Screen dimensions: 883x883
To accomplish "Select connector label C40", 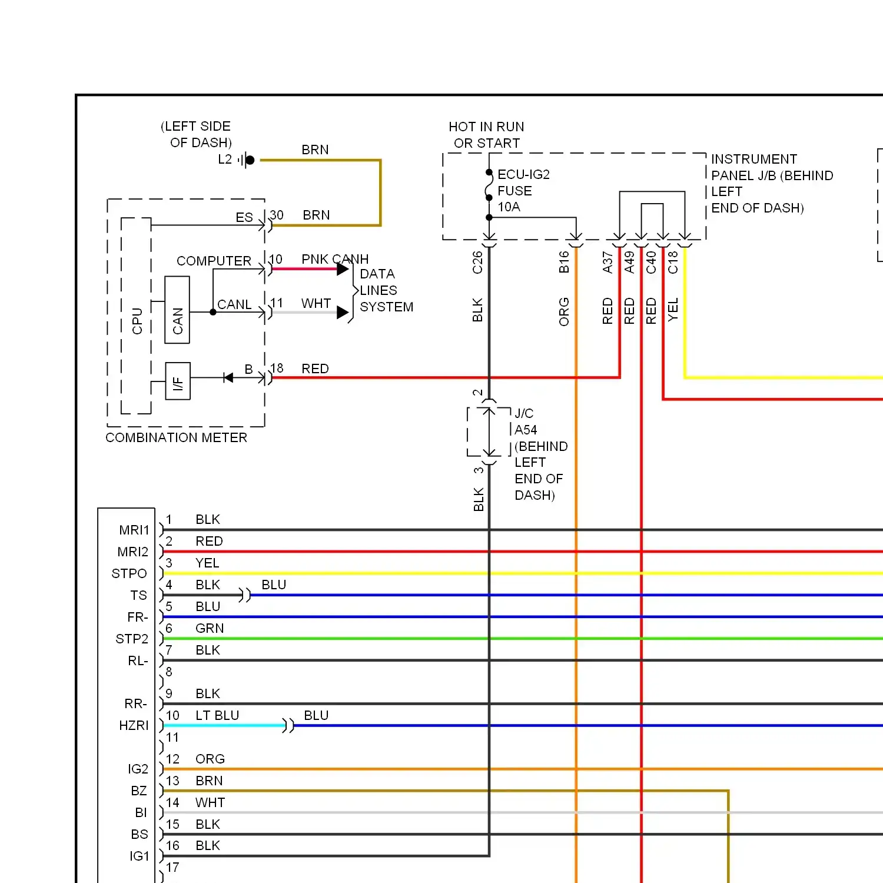I will (x=651, y=263).
